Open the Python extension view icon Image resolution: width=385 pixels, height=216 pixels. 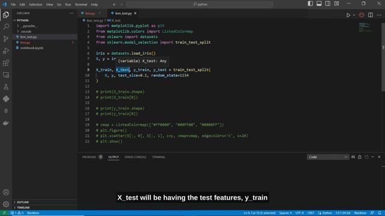(x=6, y=99)
